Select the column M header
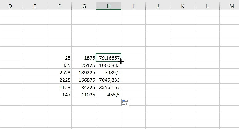Viewport: 239px width, 129px height. pos(231,6)
